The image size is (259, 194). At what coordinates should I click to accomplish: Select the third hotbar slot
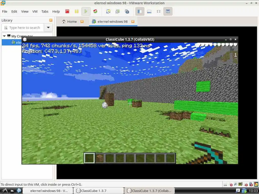click(110, 158)
